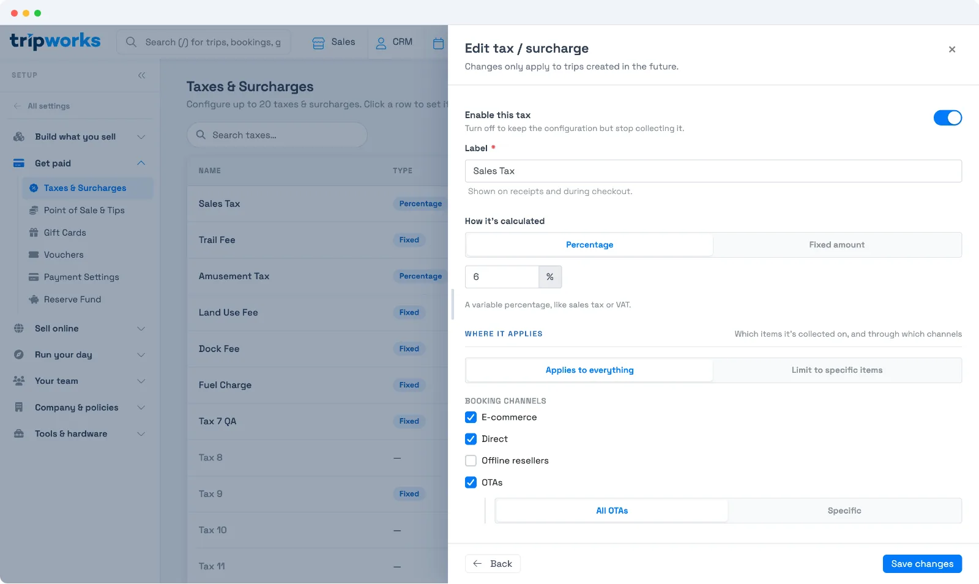Image resolution: width=979 pixels, height=584 pixels.
Task: Click the Get paid card icon
Action: 19,163
